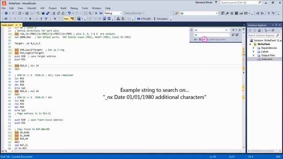Open the Help menu
The height and width of the screenshot is (159, 283).
(x=108, y=8)
